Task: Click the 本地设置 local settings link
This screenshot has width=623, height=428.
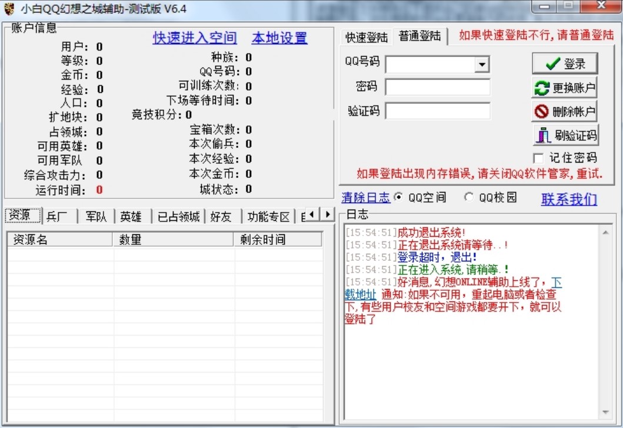Action: click(x=279, y=37)
